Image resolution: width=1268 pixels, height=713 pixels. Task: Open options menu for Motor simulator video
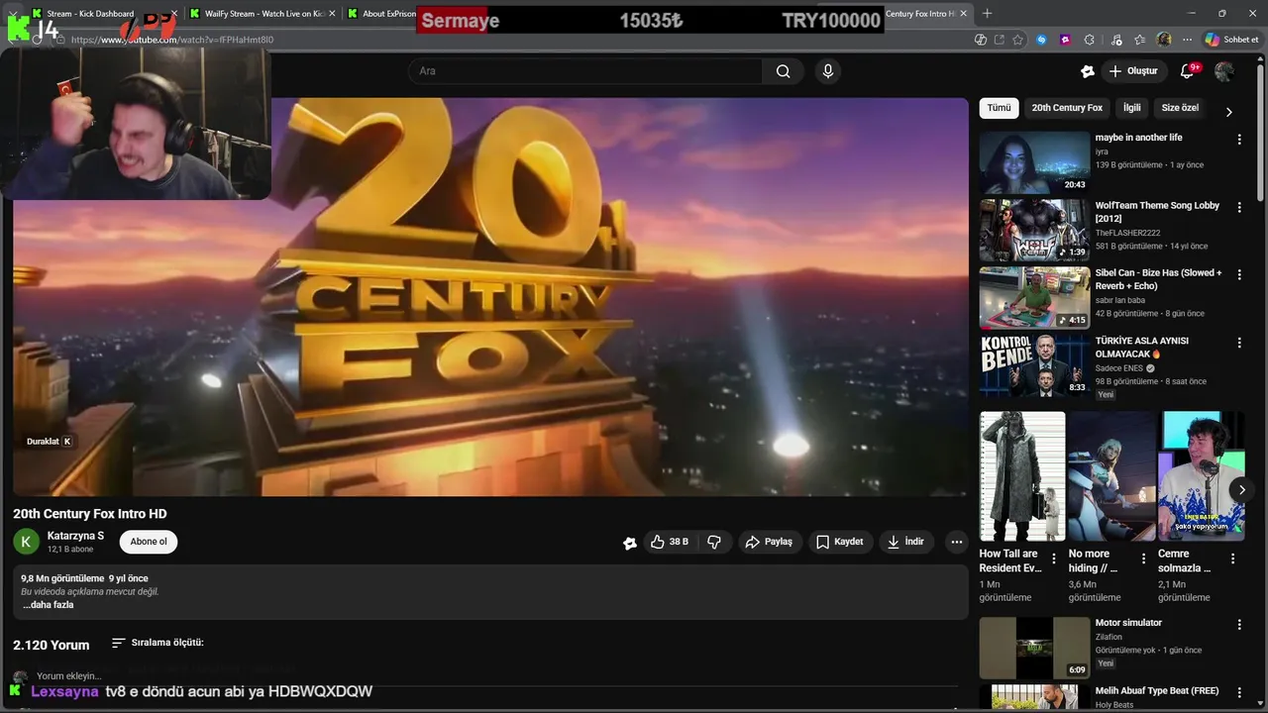pos(1238,625)
